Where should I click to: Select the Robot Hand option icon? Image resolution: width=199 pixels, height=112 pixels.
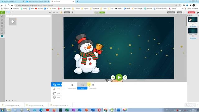coord(93,85)
